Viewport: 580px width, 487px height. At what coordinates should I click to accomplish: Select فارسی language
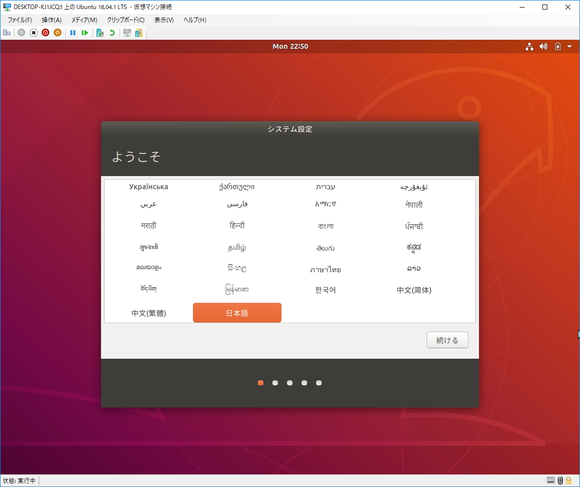pos(237,204)
